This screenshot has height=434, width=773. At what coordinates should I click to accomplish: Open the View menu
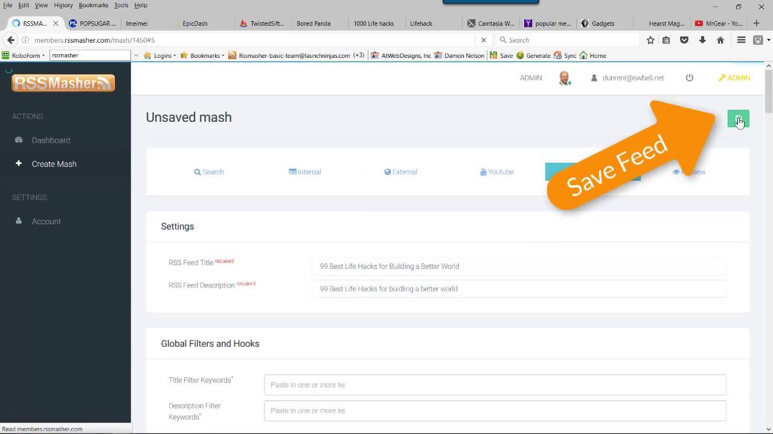(x=41, y=5)
